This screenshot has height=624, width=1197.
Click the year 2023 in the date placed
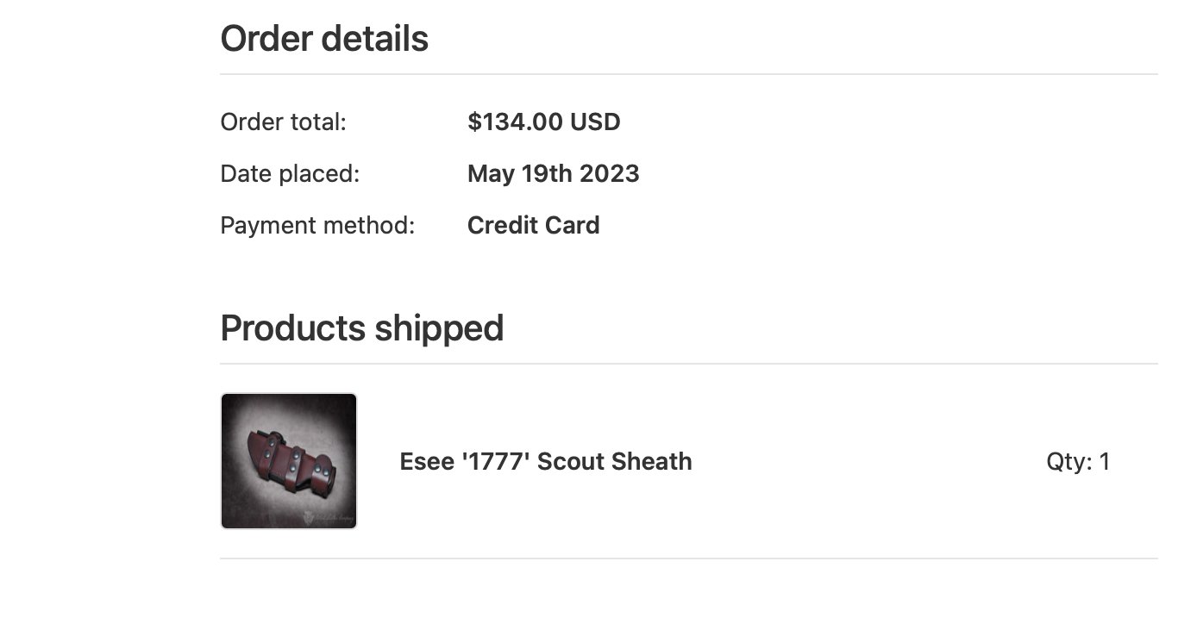coord(610,174)
